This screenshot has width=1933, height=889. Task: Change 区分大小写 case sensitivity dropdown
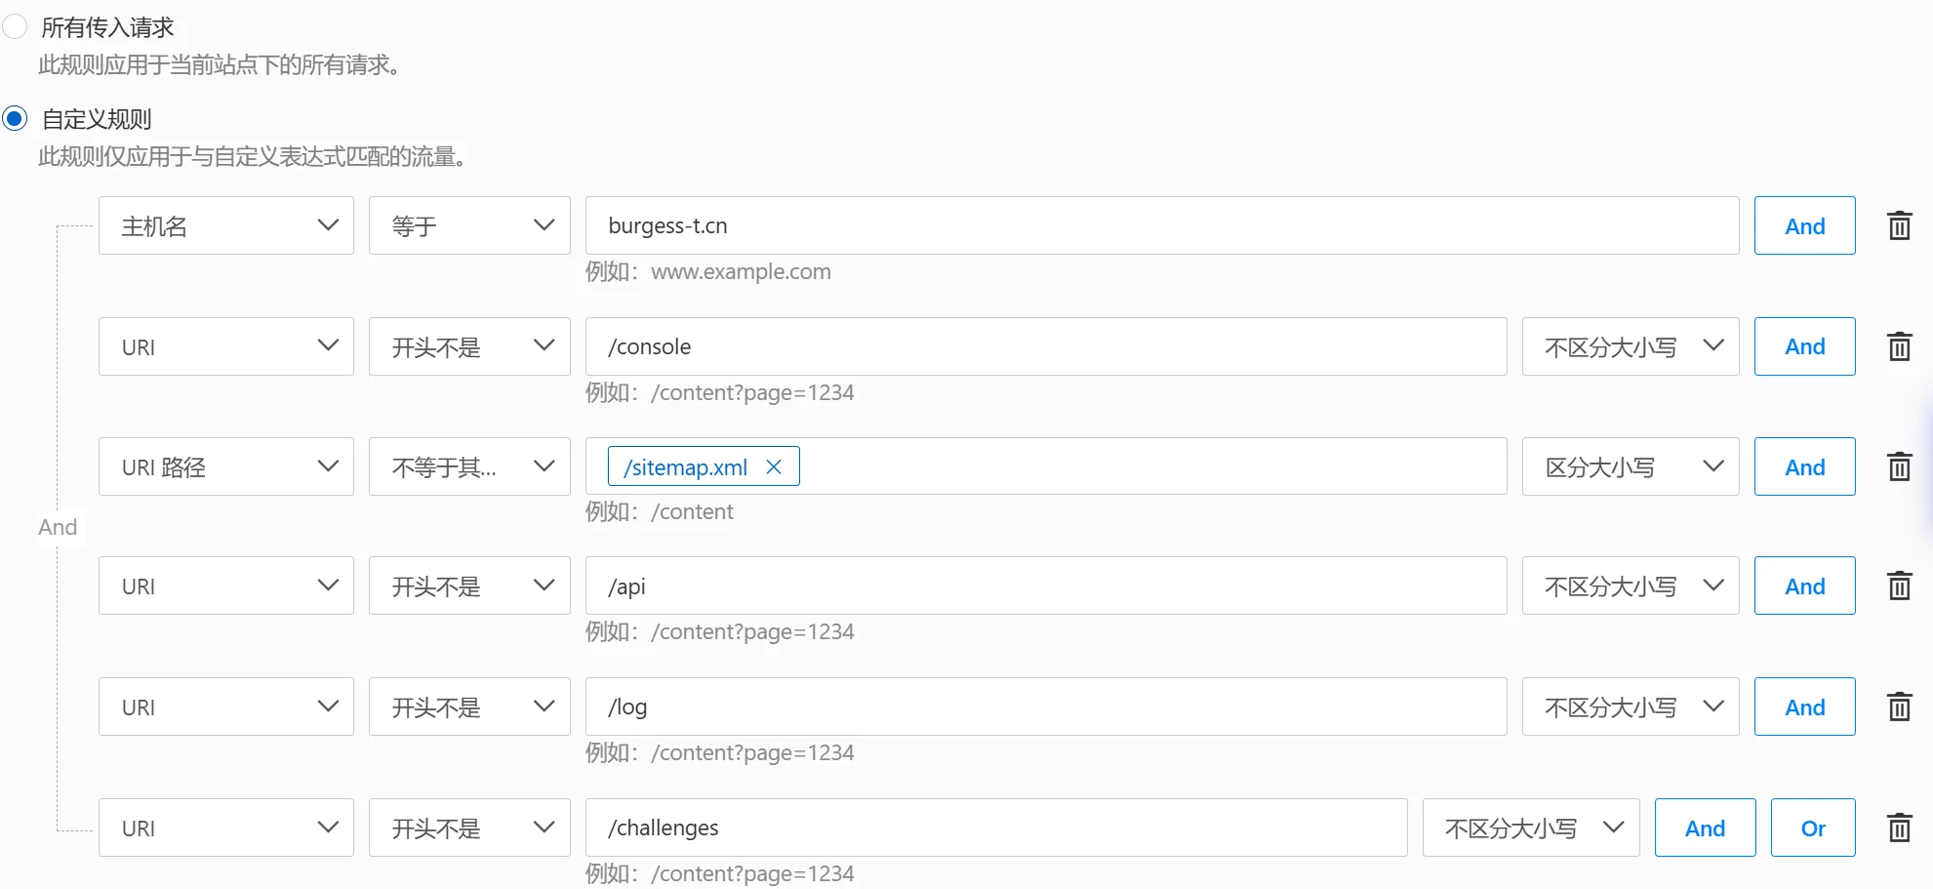tap(1630, 466)
